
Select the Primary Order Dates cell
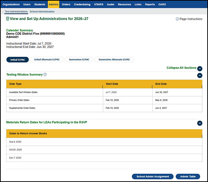[x=55, y=100]
